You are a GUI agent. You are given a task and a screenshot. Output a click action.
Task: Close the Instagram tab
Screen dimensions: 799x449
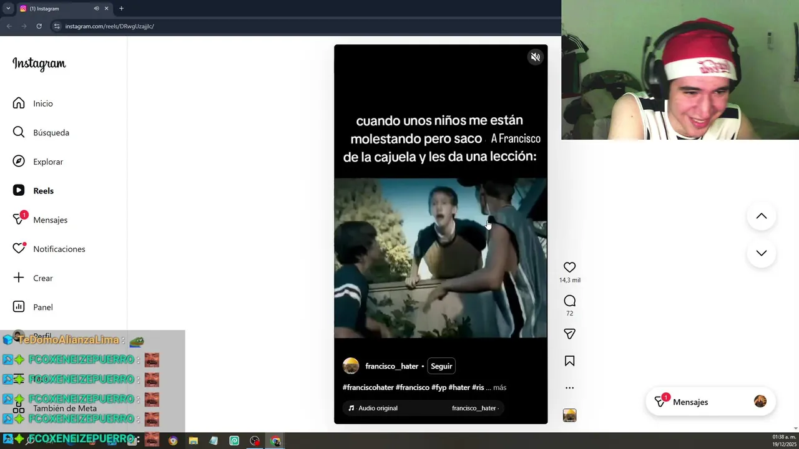[x=106, y=8]
